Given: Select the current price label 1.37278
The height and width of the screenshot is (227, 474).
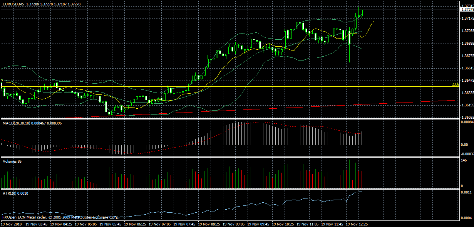Looking at the screenshot, I should coord(467,10).
